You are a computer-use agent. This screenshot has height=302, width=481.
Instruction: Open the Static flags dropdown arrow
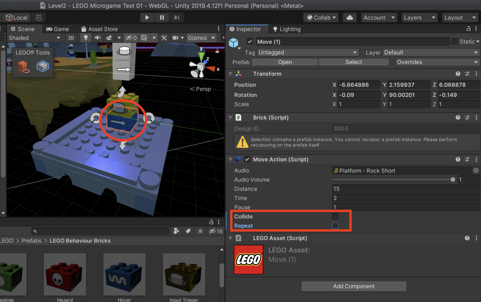click(x=478, y=42)
